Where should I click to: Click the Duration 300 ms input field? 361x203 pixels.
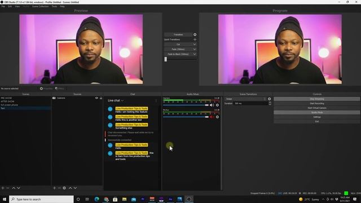point(251,103)
